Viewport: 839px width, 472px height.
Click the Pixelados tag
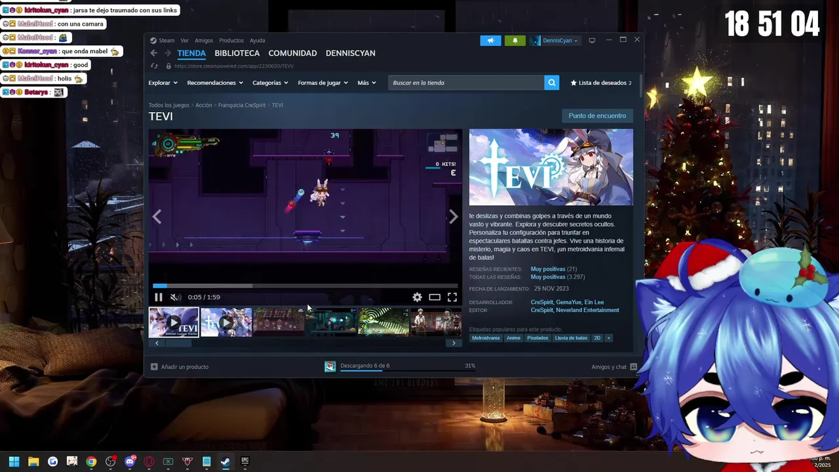pyautogui.click(x=537, y=338)
